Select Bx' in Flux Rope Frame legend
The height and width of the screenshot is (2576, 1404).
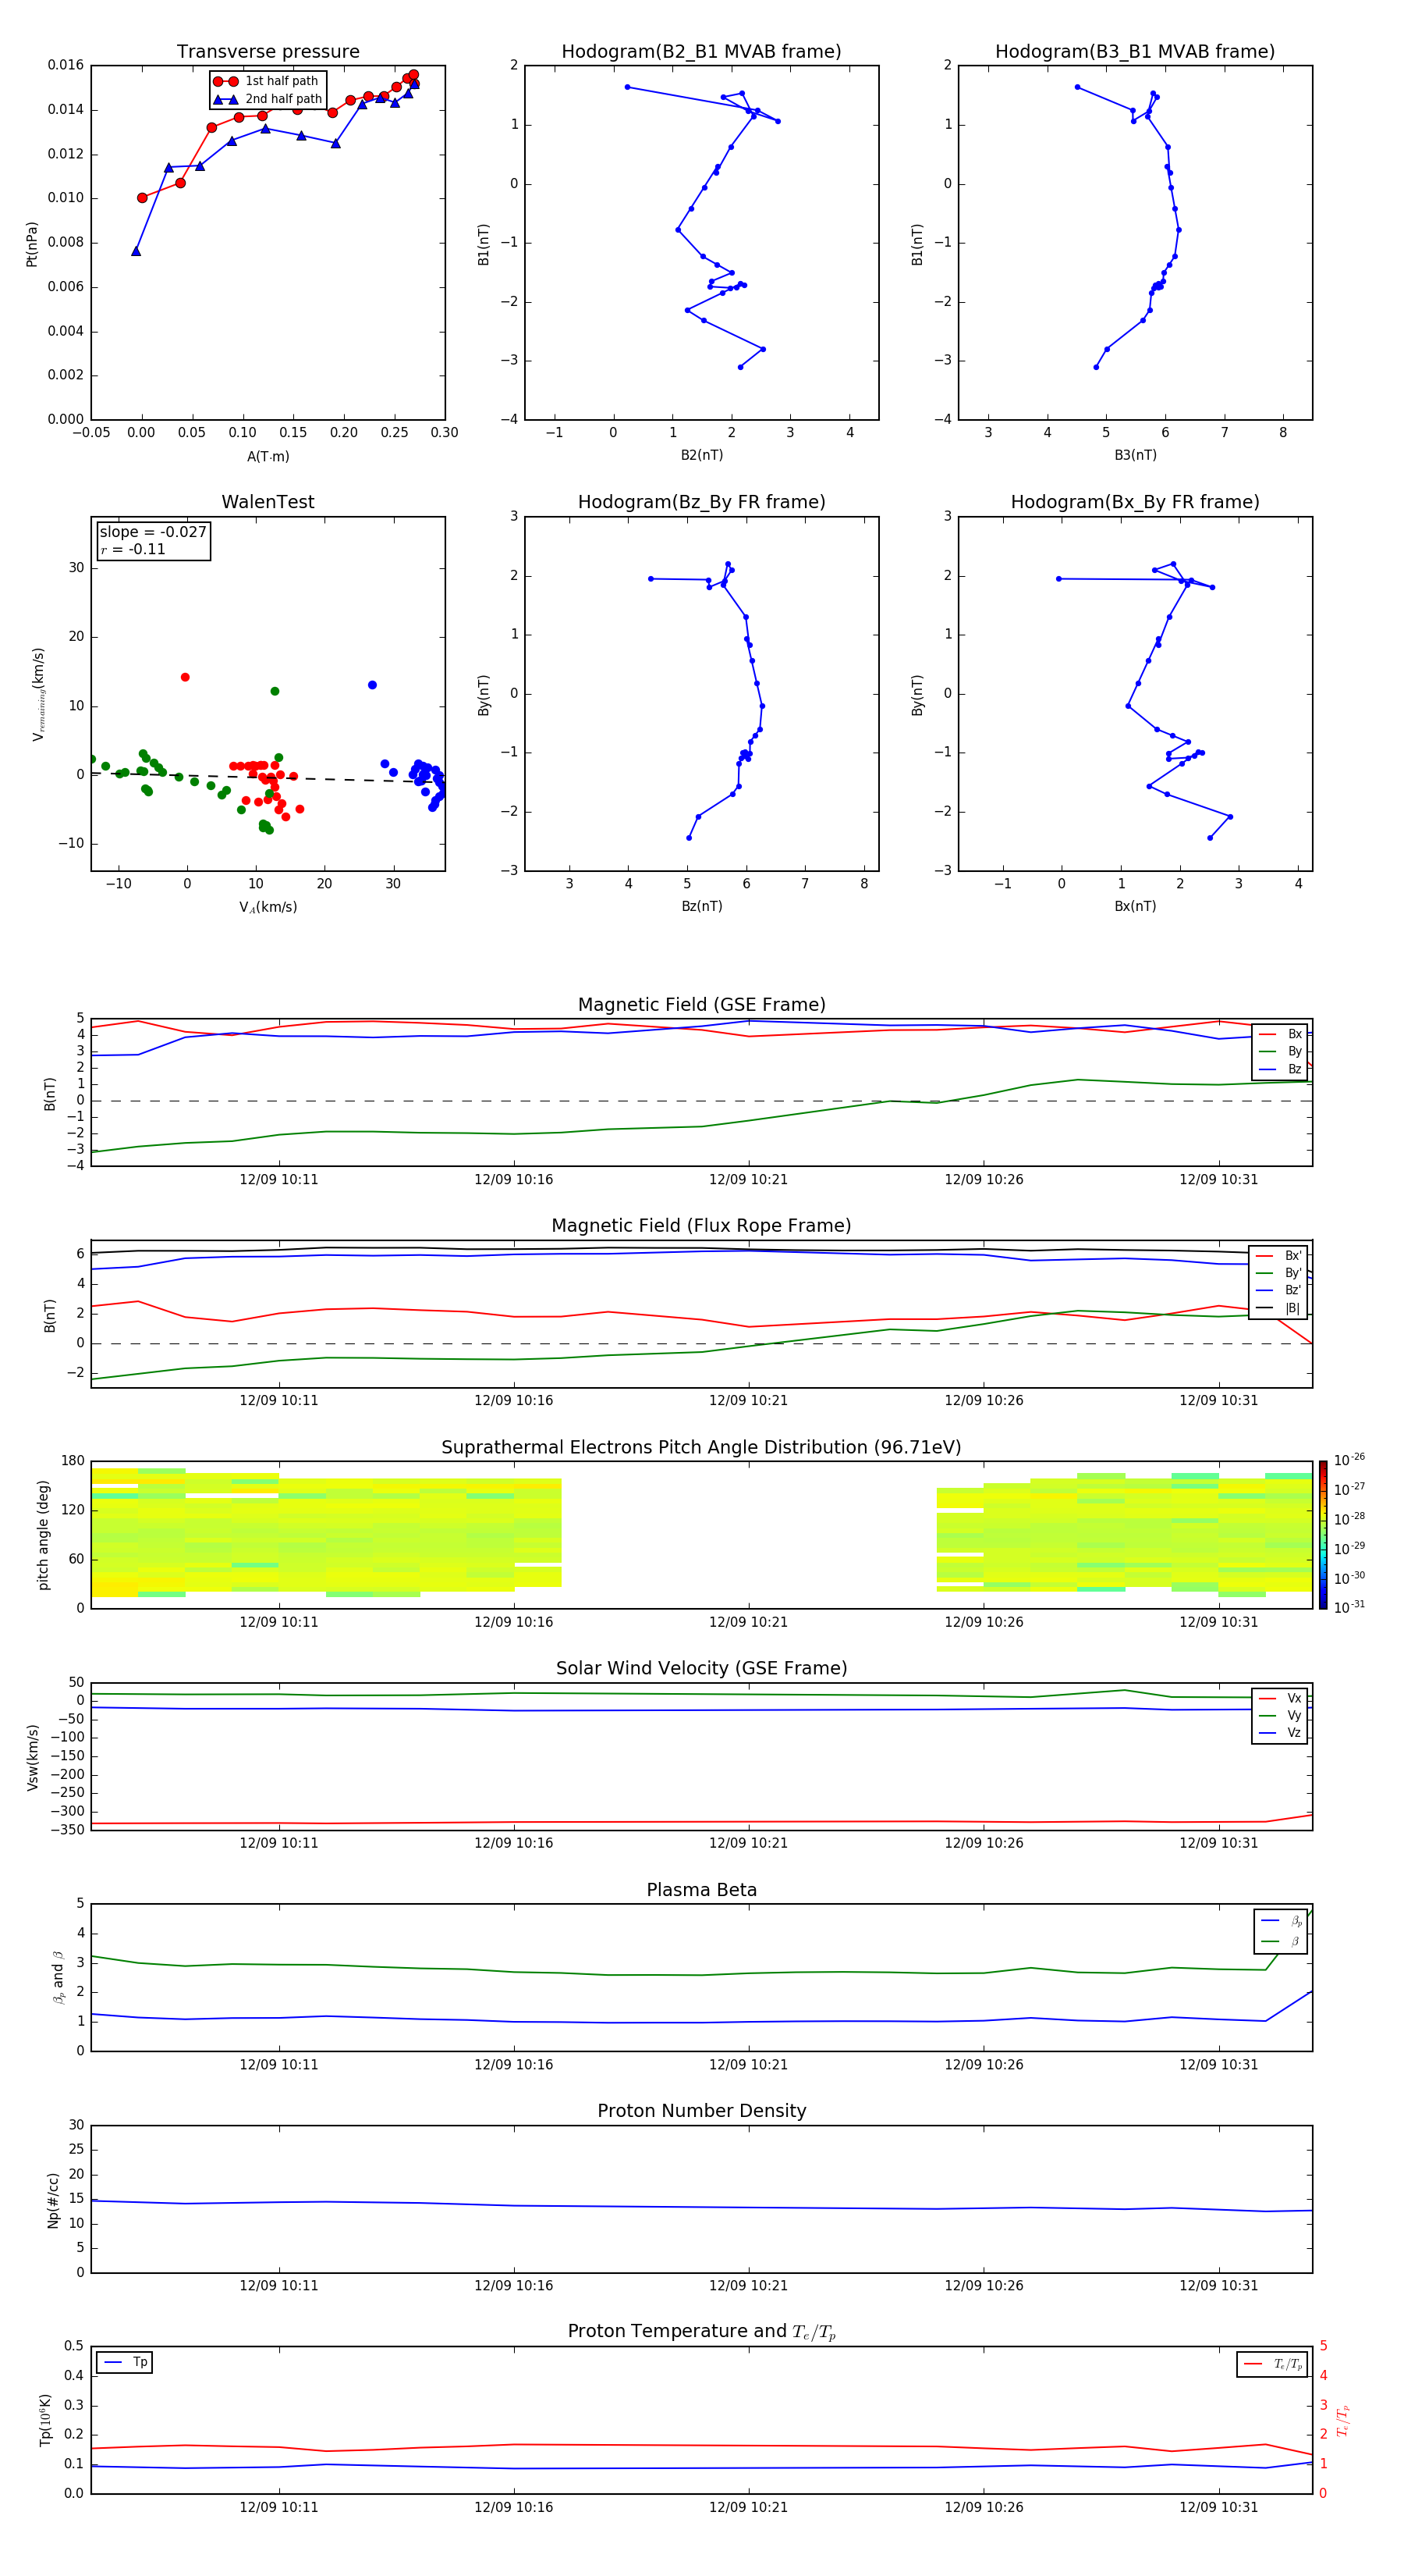click(1279, 1256)
